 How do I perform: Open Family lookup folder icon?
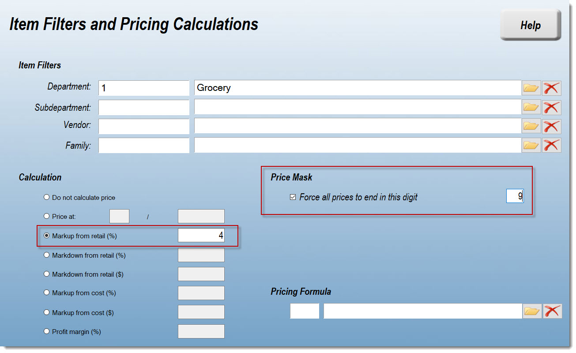click(x=531, y=145)
